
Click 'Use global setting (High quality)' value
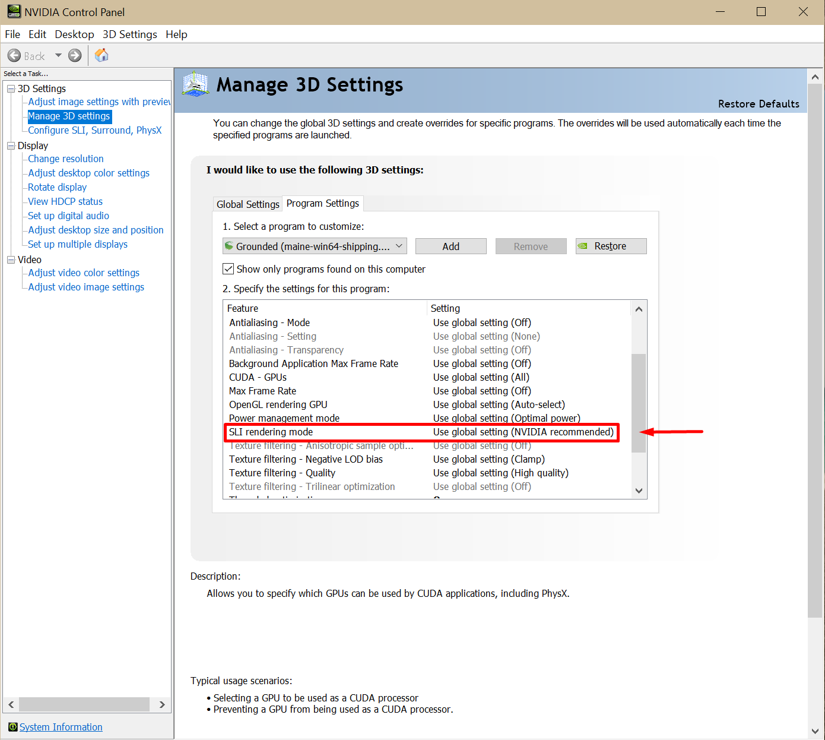click(501, 473)
